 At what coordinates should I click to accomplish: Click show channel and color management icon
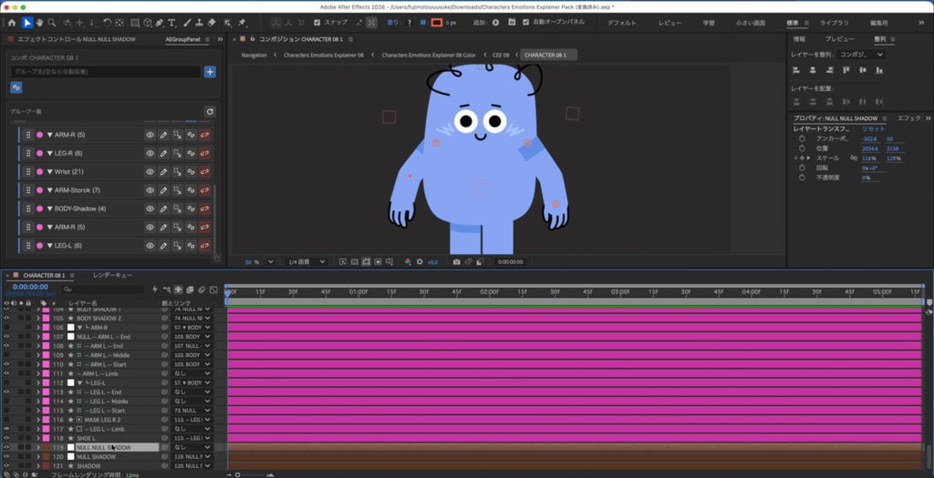click(x=408, y=261)
